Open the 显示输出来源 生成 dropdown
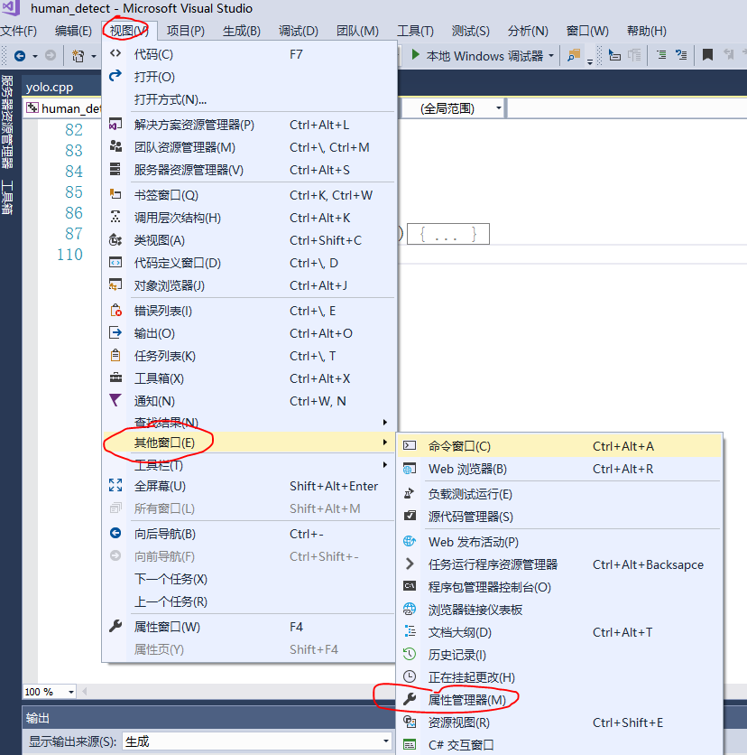Image resolution: width=747 pixels, height=755 pixels. (386, 741)
